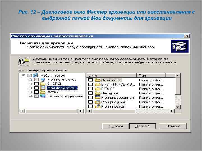Click the Downloads folder icon

click(98, 80)
